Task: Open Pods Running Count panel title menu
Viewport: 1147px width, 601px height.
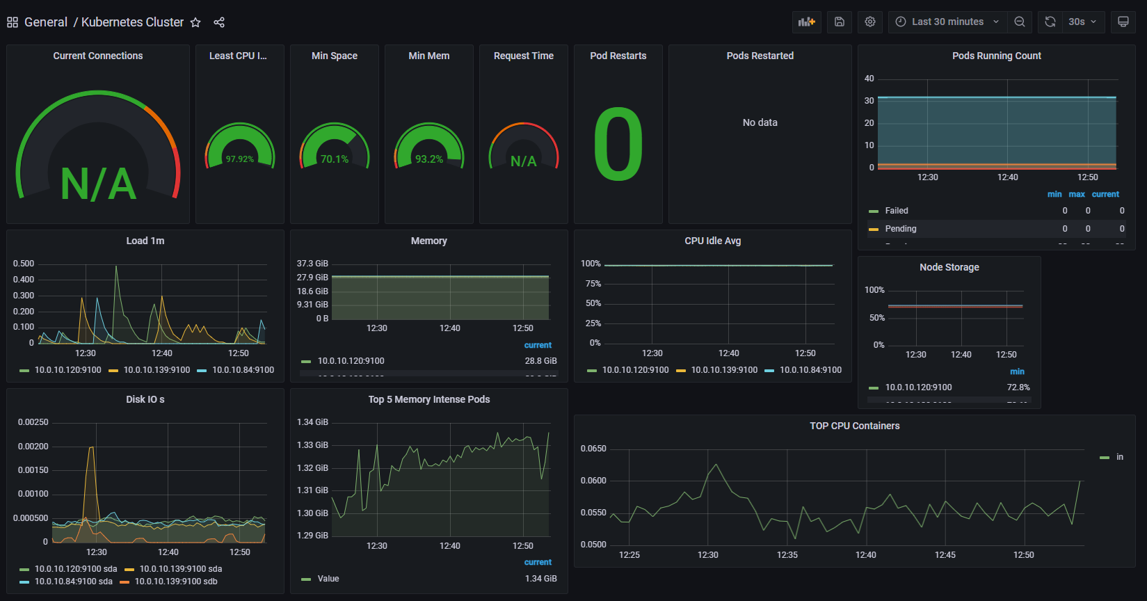Action: click(997, 56)
